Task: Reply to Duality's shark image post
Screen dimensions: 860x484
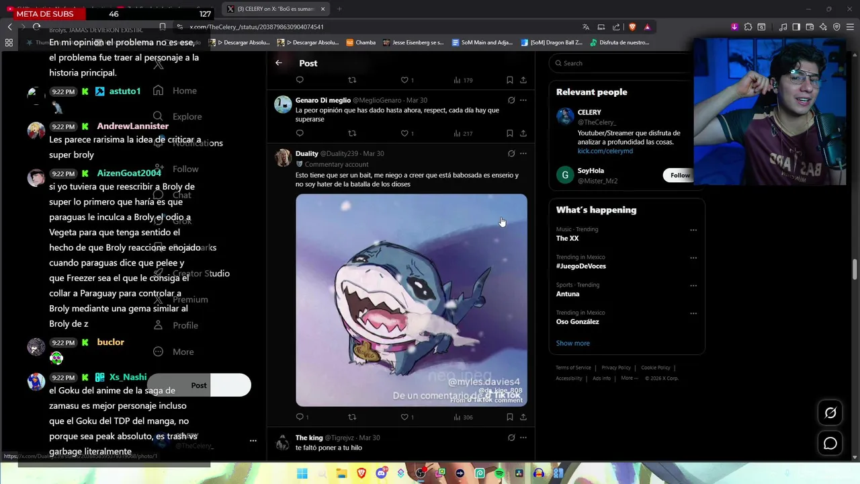Action: pyautogui.click(x=300, y=417)
